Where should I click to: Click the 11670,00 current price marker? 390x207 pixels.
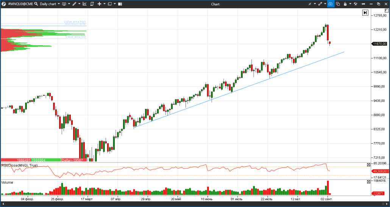pos(379,44)
